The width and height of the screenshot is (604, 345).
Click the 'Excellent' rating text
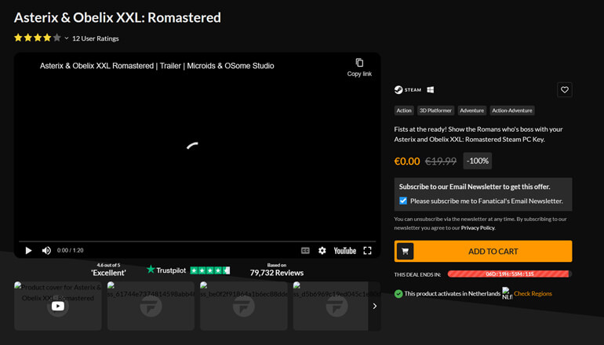coord(108,273)
